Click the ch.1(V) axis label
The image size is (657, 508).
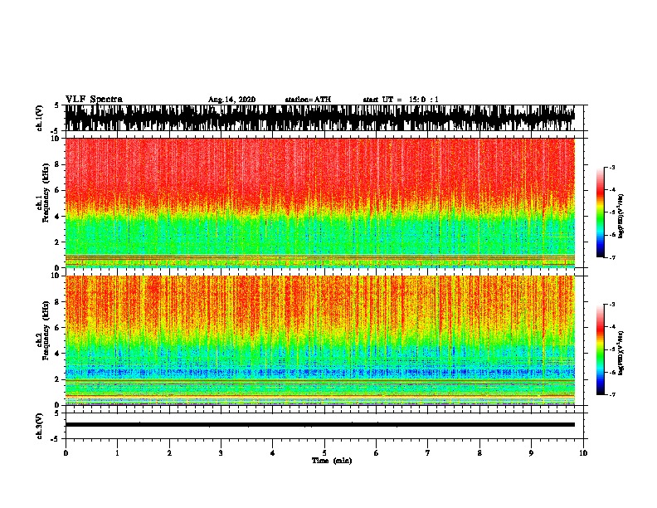coord(40,118)
